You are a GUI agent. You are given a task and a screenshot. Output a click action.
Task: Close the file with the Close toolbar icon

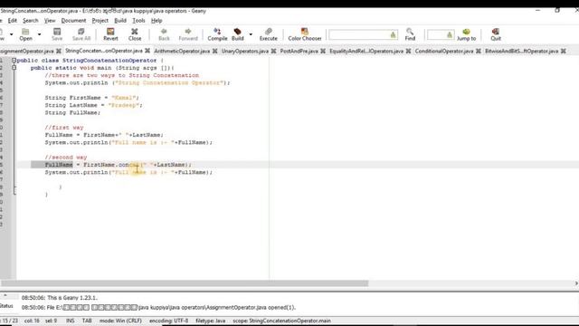pos(135,34)
